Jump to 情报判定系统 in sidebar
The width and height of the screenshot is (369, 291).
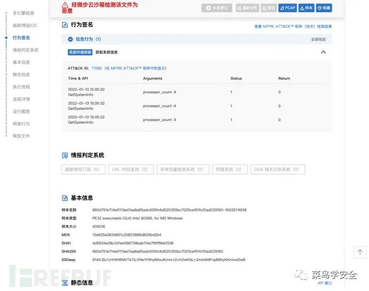(x=26, y=50)
